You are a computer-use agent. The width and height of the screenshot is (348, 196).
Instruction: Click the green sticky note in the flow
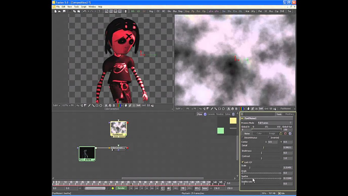coord(221,131)
